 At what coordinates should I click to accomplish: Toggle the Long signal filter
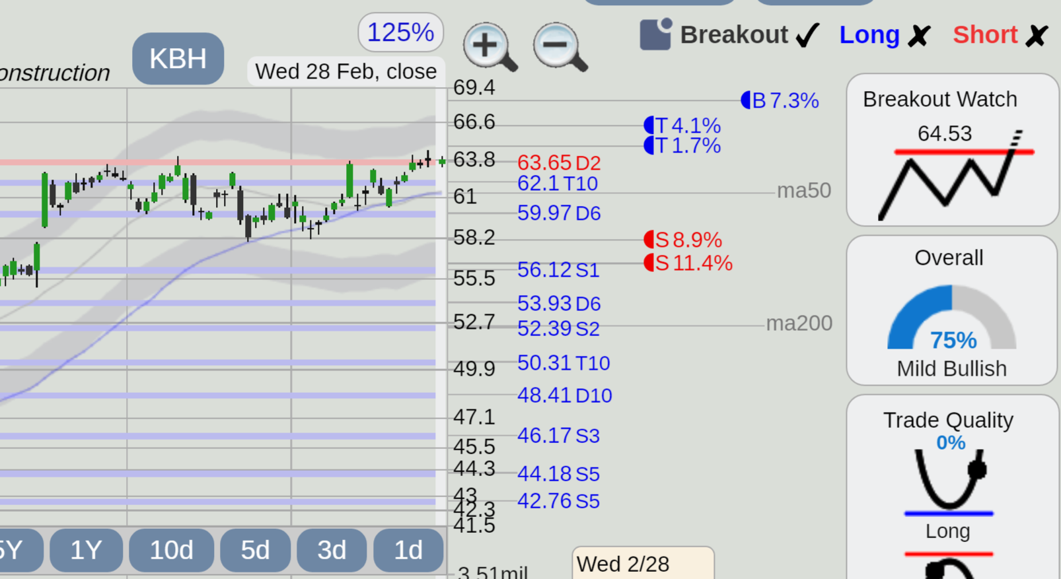tap(885, 35)
